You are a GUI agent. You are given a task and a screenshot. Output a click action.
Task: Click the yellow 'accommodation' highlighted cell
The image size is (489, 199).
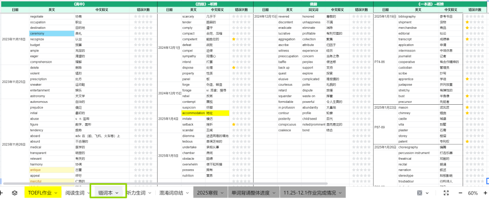click(x=193, y=113)
